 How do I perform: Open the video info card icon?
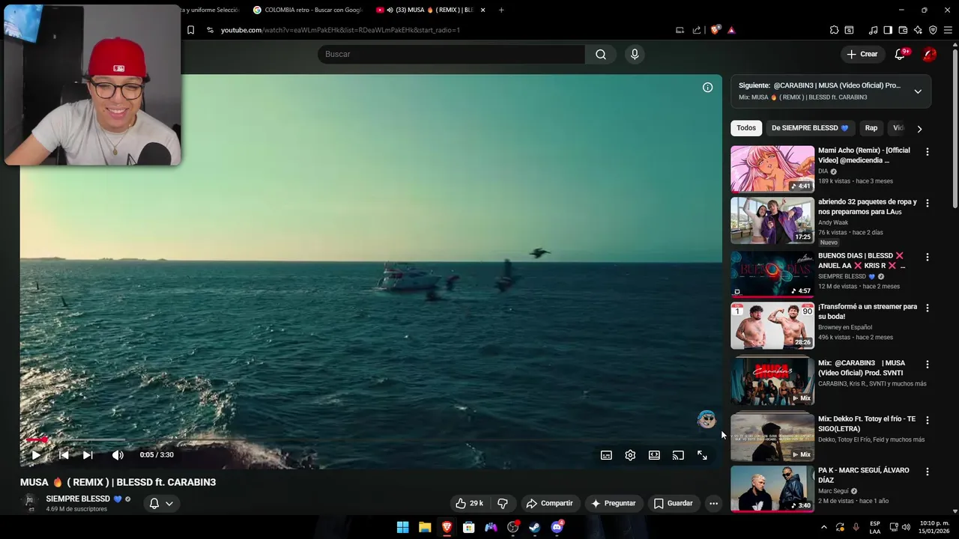[x=707, y=88]
